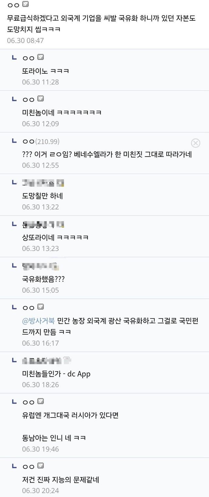The width and height of the screenshot is (209, 497).
Task: Click the reply arrow icon of the '국유화했음???' comment
Action: (x=14, y=265)
